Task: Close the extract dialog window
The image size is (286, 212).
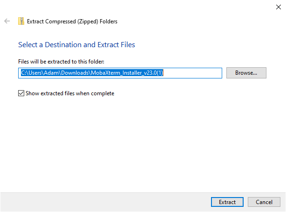Action: click(278, 7)
